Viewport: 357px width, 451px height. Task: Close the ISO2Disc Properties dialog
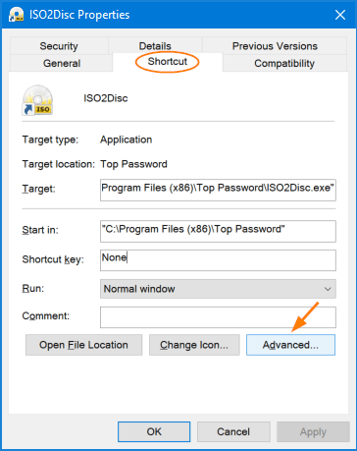[x=340, y=15]
